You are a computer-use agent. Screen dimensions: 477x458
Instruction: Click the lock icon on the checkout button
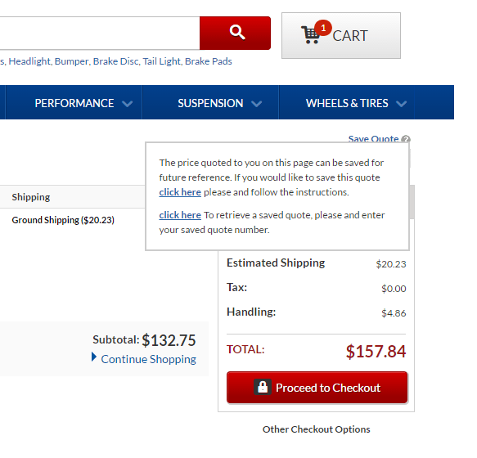coord(263,387)
